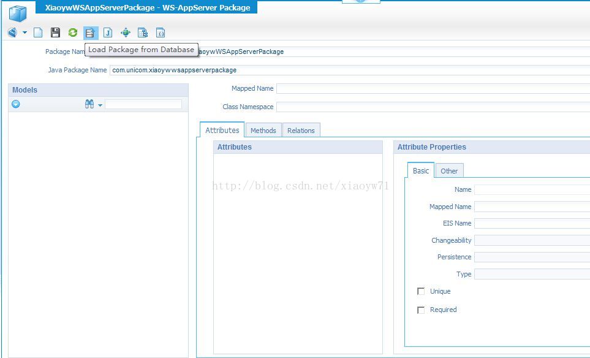Switch to the Attributes tab
Screen dimensions: 590x358
(222, 130)
